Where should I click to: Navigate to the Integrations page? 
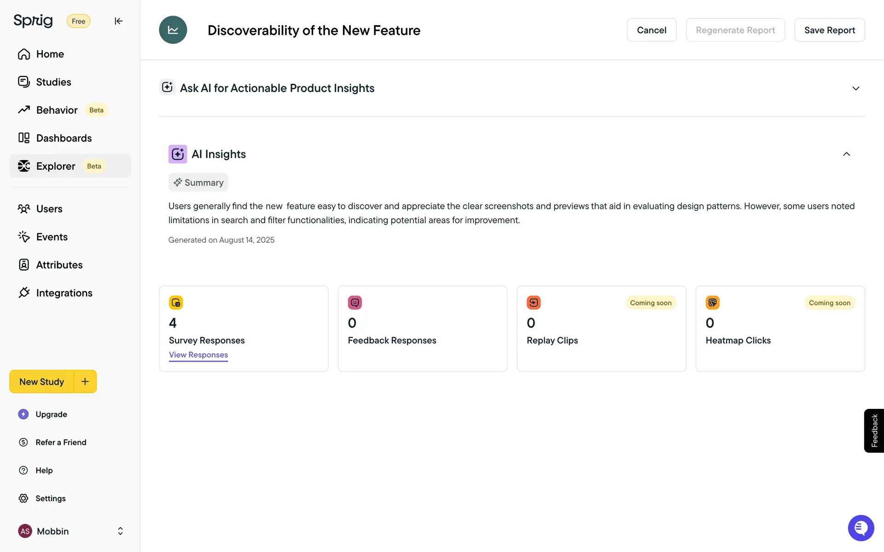[x=64, y=293]
